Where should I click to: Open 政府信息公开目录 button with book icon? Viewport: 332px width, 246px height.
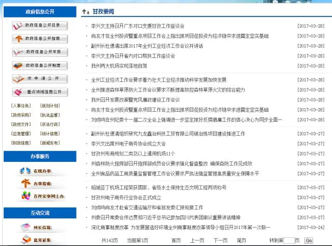40,26
